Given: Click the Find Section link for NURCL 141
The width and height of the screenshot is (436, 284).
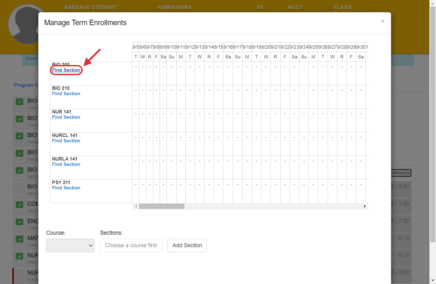Looking at the screenshot, I should [x=66, y=140].
